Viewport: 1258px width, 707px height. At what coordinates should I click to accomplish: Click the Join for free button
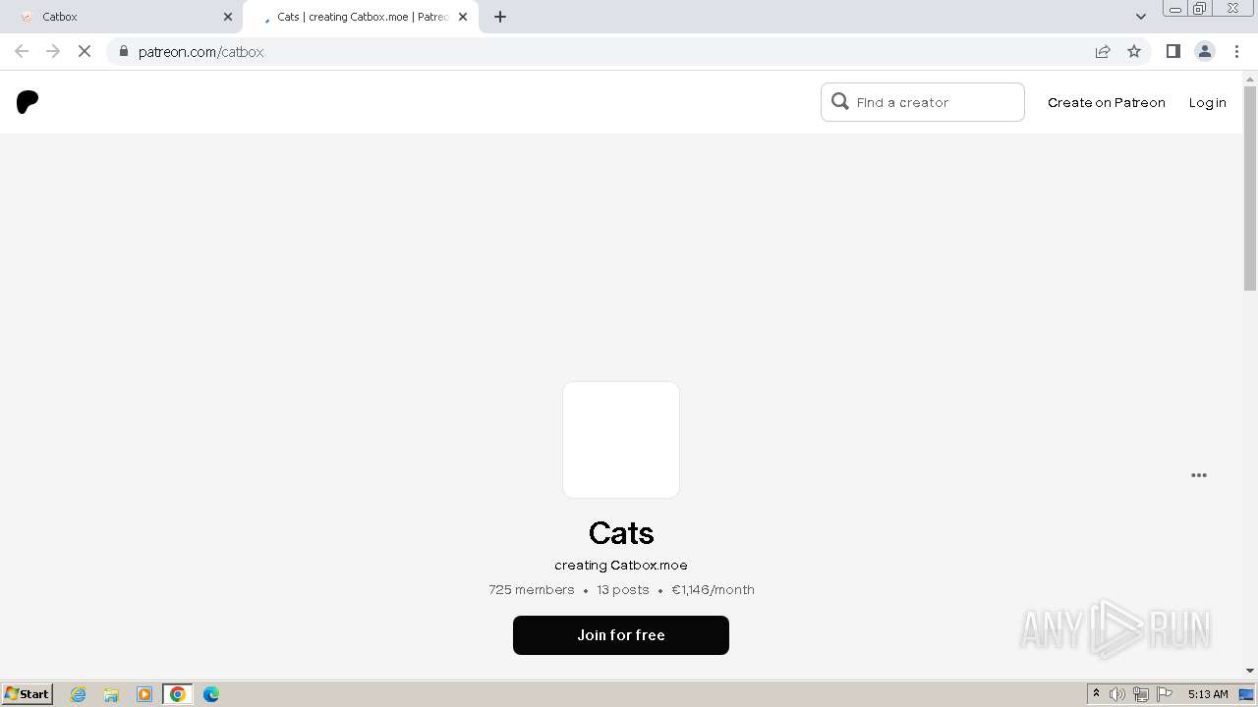click(x=621, y=635)
